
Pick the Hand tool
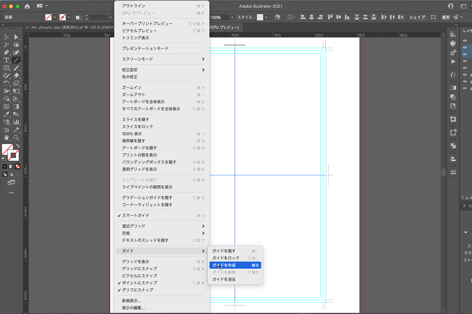point(6,137)
